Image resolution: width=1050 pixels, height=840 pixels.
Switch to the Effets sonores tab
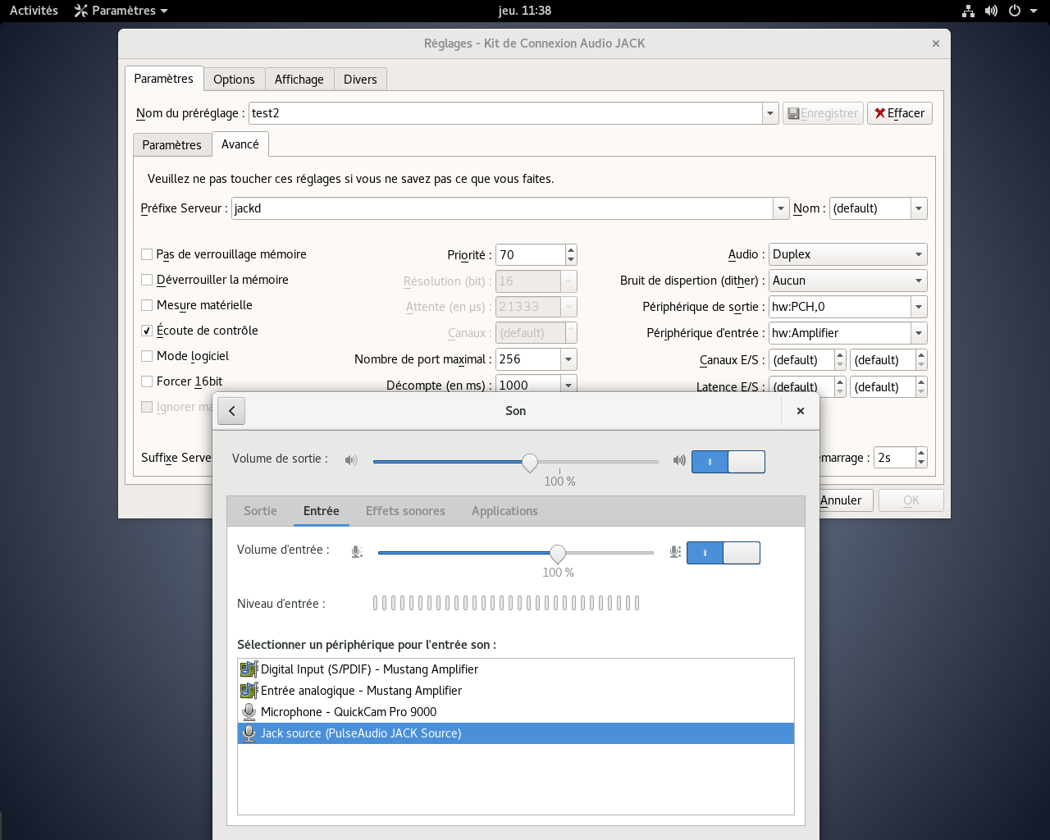point(405,511)
